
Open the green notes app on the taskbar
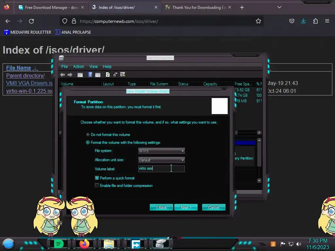click(59, 244)
